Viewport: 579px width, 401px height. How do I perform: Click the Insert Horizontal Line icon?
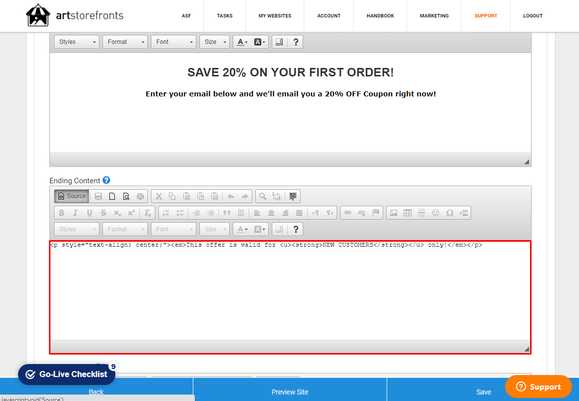tap(422, 213)
